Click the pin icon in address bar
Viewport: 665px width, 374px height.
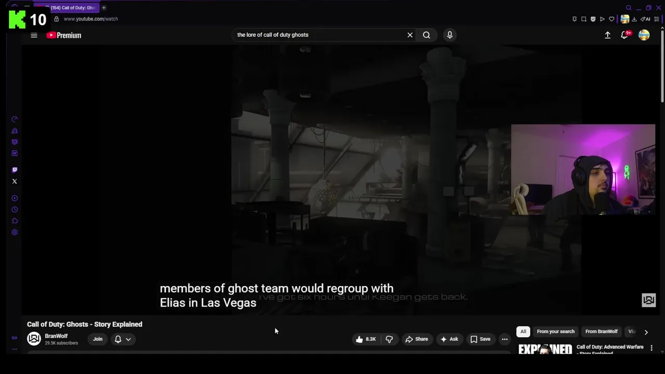[x=574, y=19]
